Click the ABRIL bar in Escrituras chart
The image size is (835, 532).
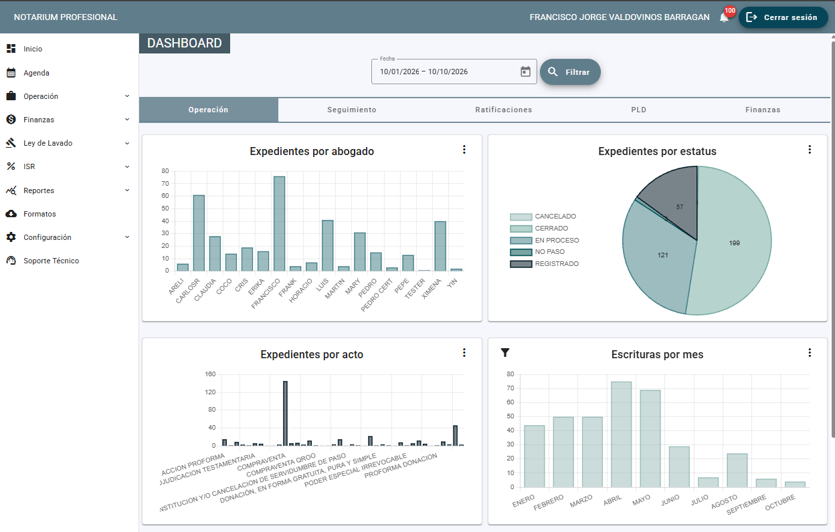pyautogui.click(x=621, y=434)
